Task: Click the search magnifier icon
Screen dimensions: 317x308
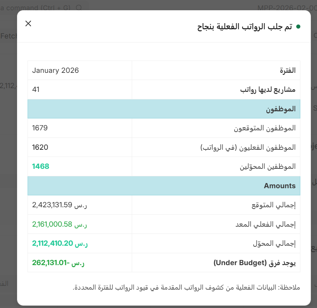Action: pos(79,8)
